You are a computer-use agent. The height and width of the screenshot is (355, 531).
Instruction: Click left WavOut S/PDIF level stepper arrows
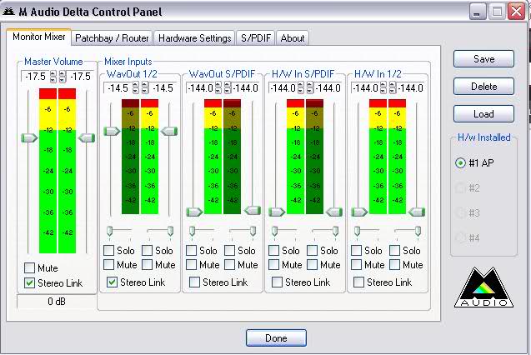tap(218, 88)
